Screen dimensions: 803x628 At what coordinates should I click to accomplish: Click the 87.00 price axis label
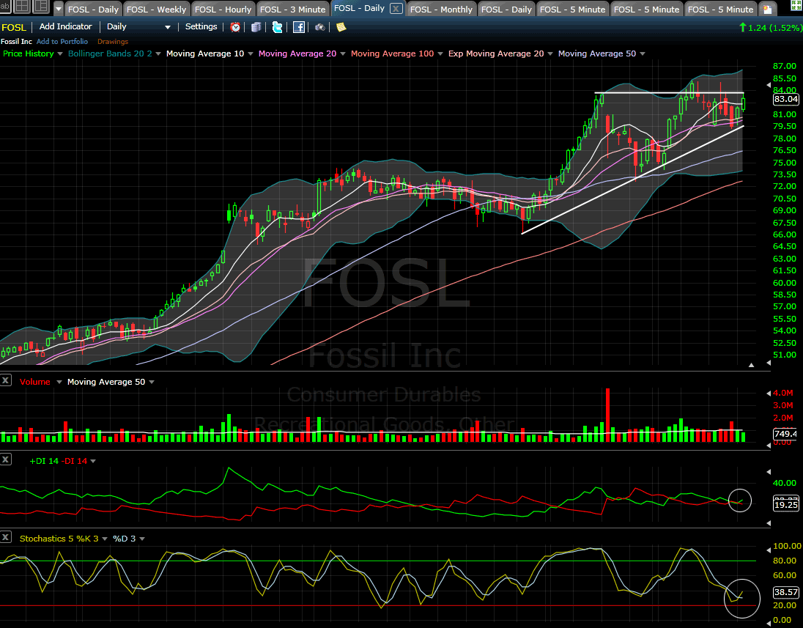pos(785,66)
